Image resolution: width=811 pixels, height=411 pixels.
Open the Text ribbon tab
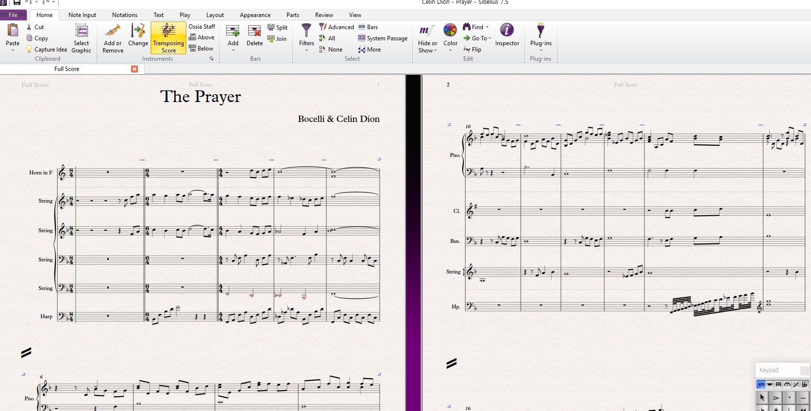click(x=158, y=15)
